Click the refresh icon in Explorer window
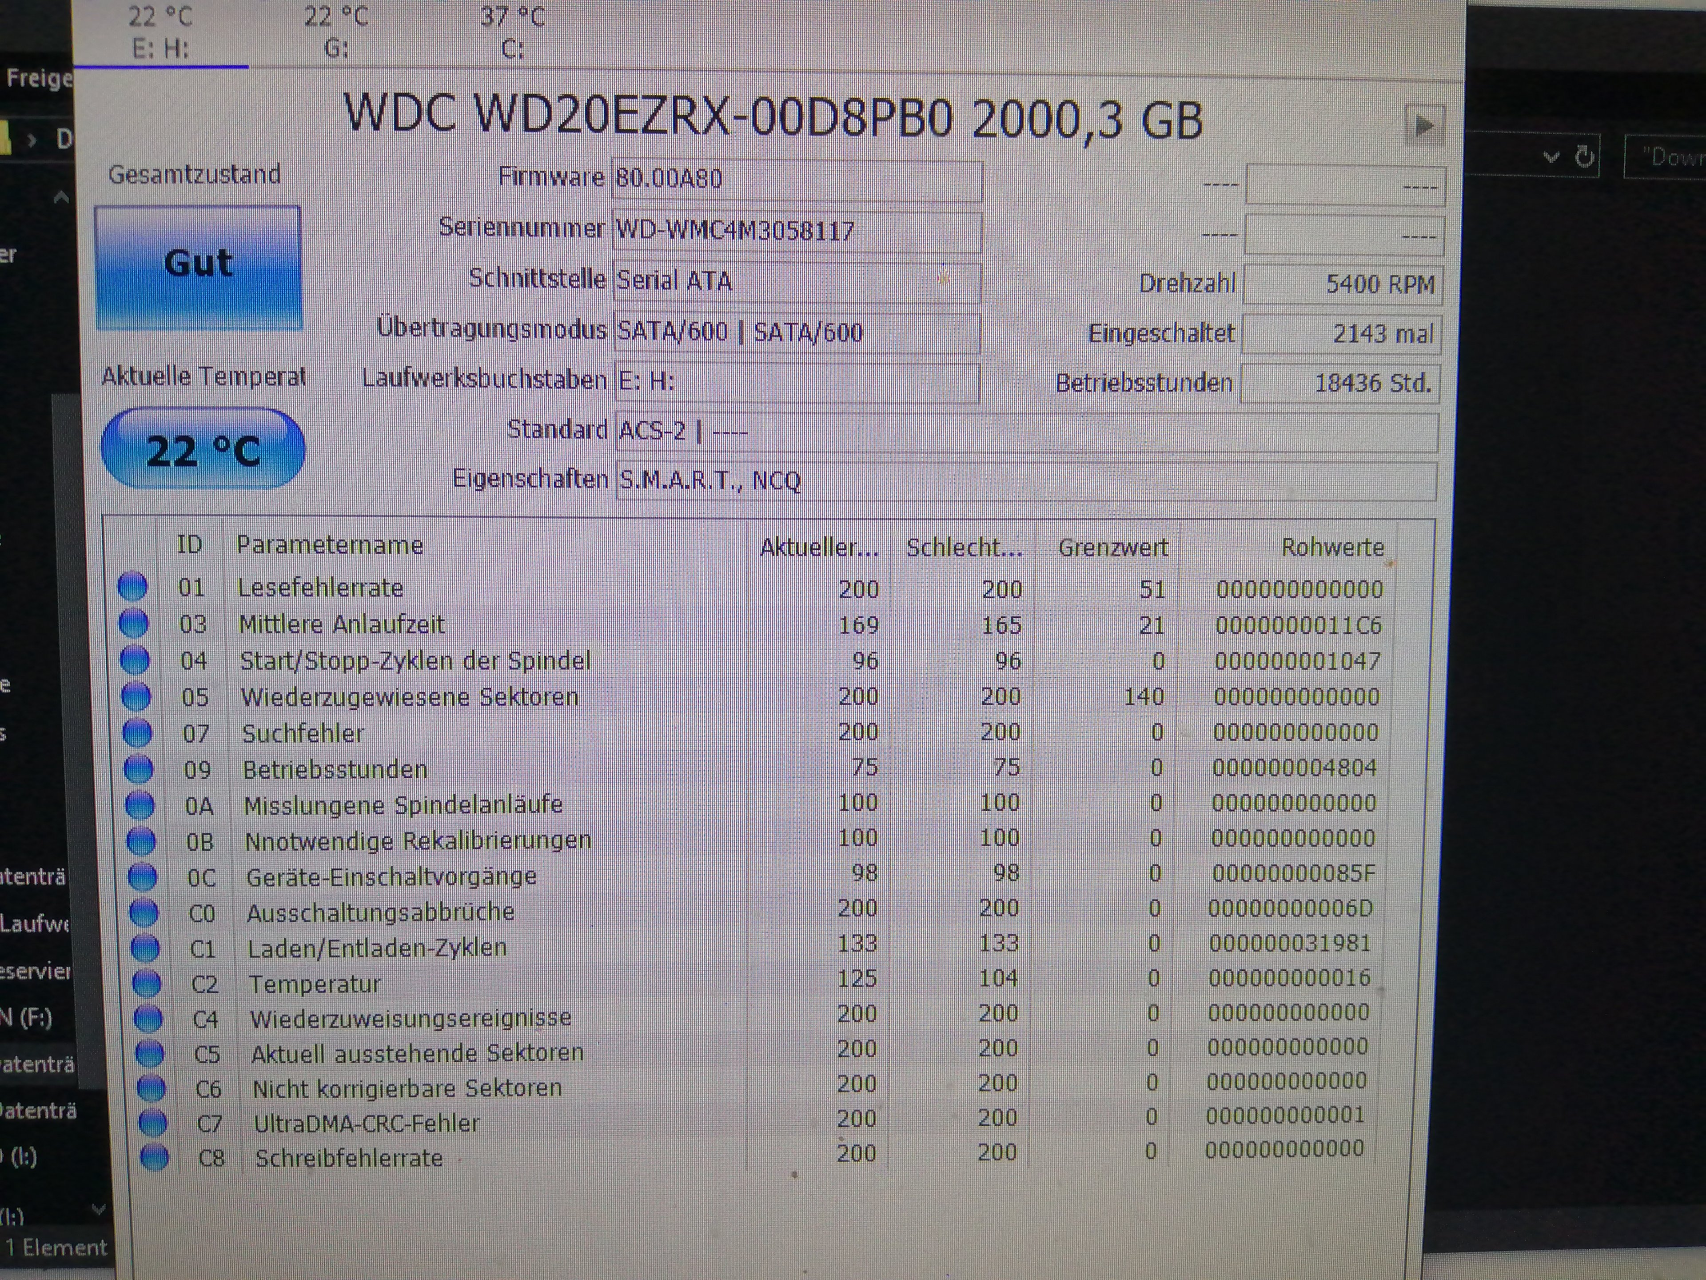 pyautogui.click(x=1584, y=157)
